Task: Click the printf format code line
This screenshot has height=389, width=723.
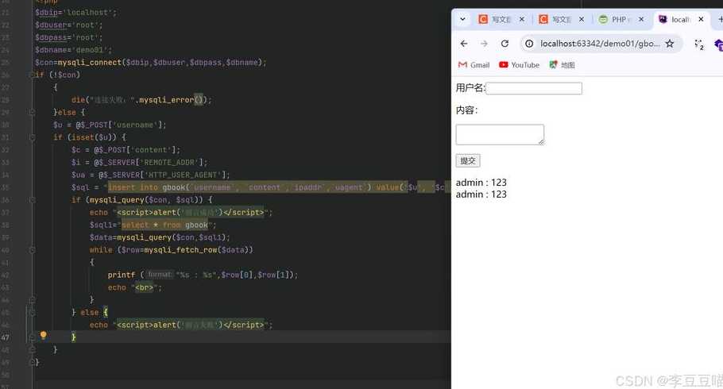Action: (203, 275)
